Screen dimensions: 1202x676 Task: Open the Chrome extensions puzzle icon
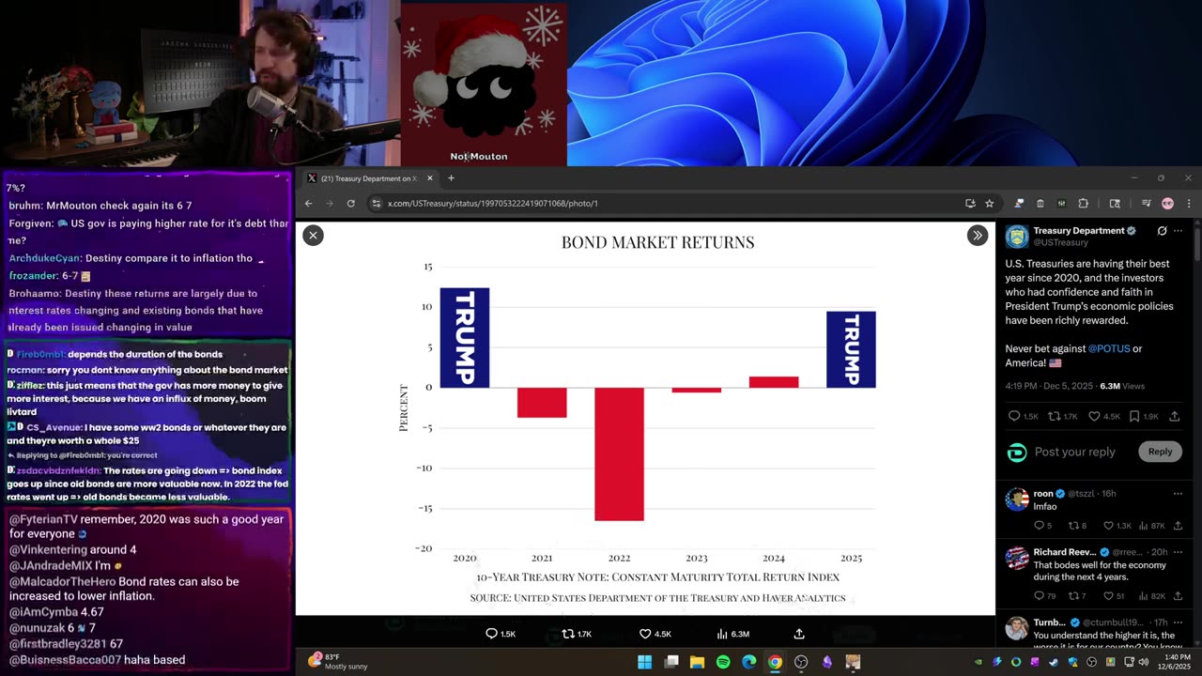(1083, 203)
